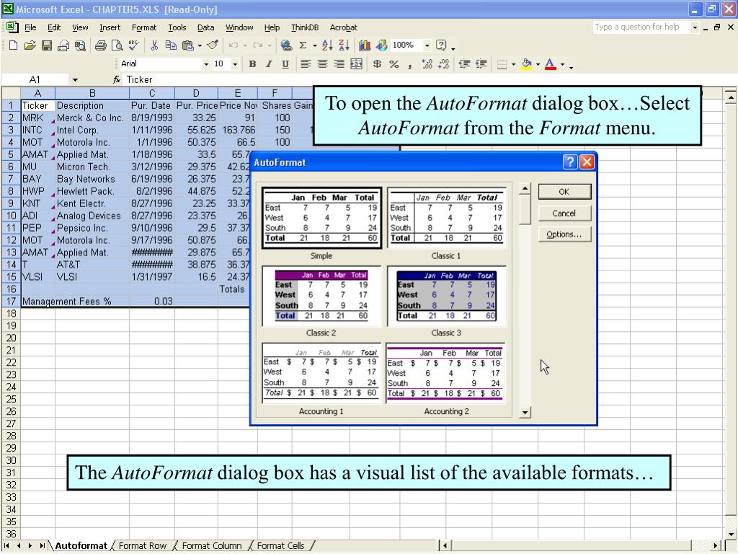Image resolution: width=738 pixels, height=554 pixels.
Task: Select the Format Painter brush icon
Action: point(213,45)
